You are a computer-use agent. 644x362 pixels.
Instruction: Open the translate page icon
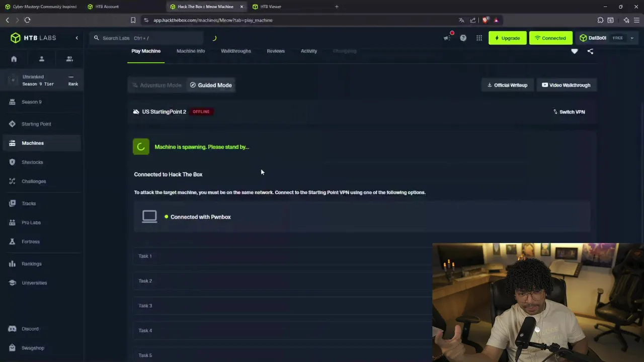click(461, 20)
